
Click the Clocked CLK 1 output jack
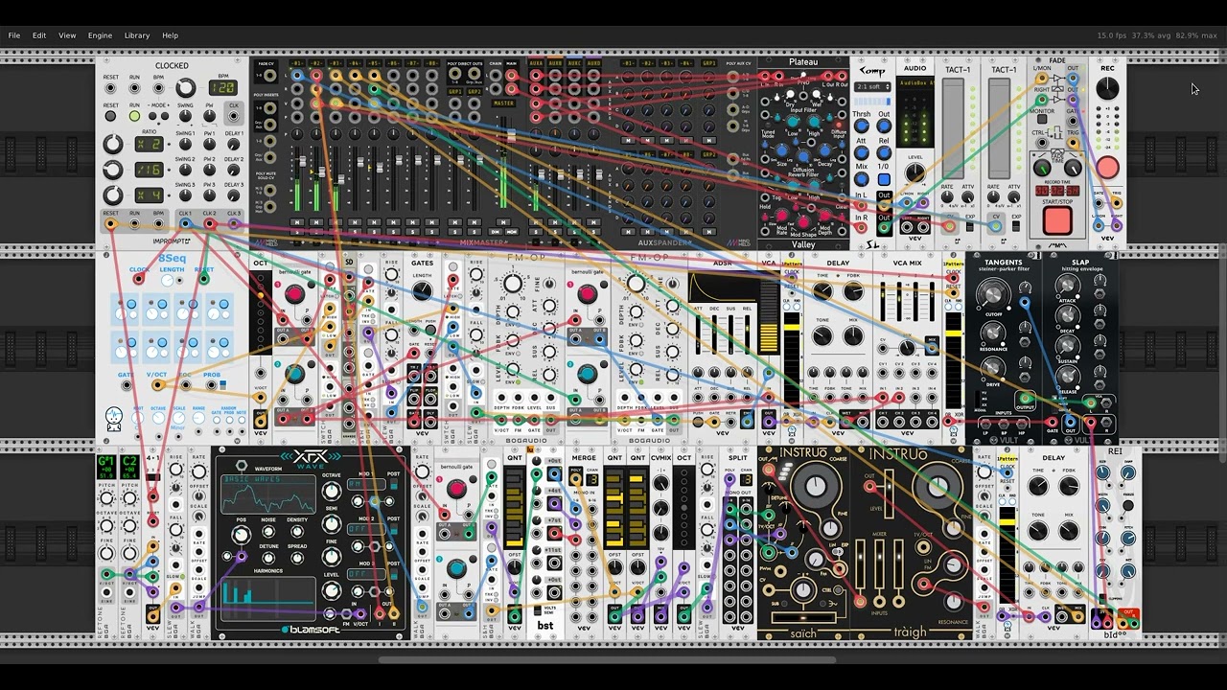coord(185,223)
